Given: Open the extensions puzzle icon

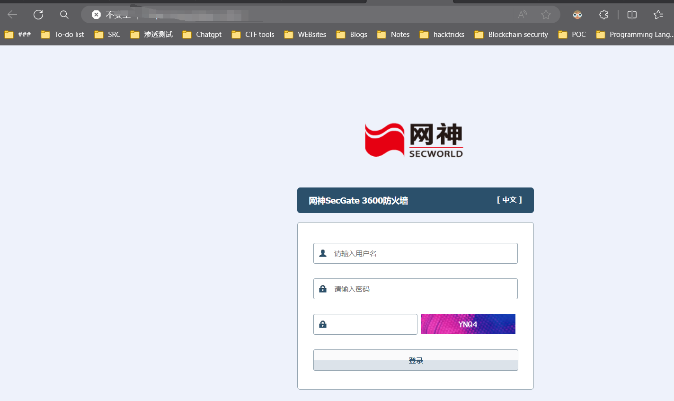Looking at the screenshot, I should [x=603, y=15].
